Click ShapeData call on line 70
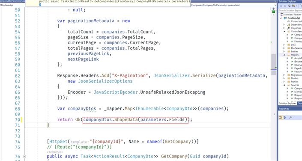This screenshot has width=302, height=161. (126, 119)
